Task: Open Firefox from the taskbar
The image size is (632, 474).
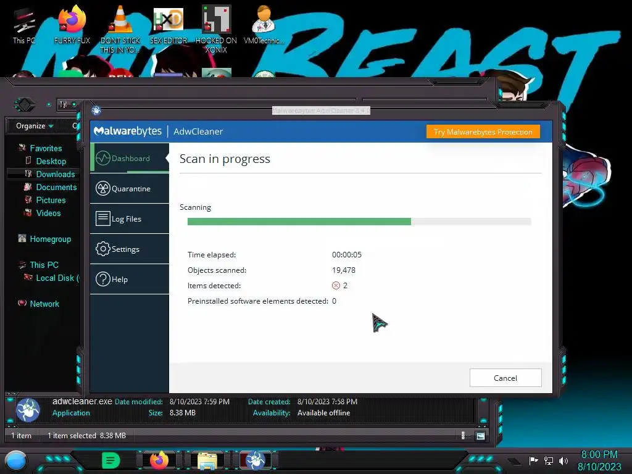Action: pyautogui.click(x=159, y=460)
